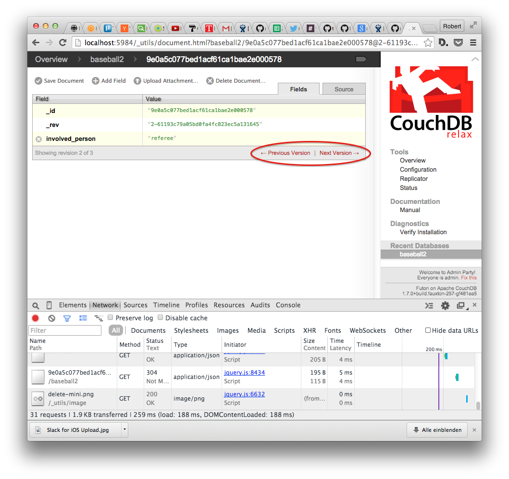Image resolution: width=509 pixels, height=479 pixels.
Task: Toggle device mode phone icon in DevTools
Action: tap(49, 305)
